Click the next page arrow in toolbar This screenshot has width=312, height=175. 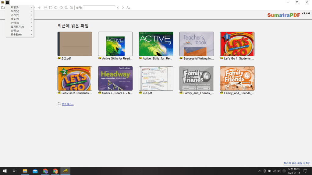[x=39, y=8]
